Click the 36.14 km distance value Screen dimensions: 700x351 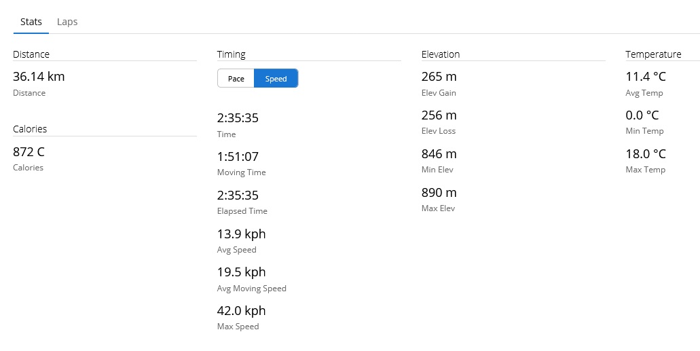[x=39, y=77]
